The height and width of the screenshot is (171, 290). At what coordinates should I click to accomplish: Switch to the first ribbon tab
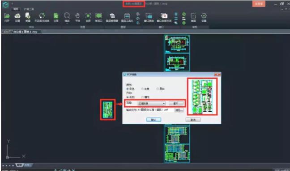pos(16,9)
